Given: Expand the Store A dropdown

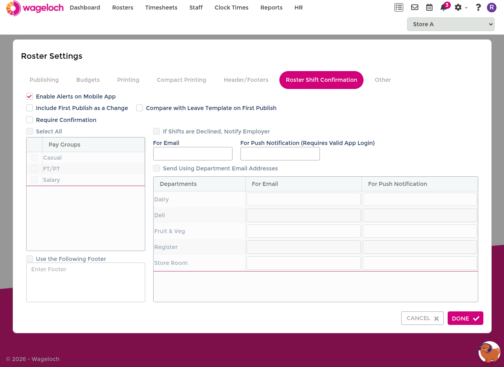Looking at the screenshot, I should click(450, 24).
